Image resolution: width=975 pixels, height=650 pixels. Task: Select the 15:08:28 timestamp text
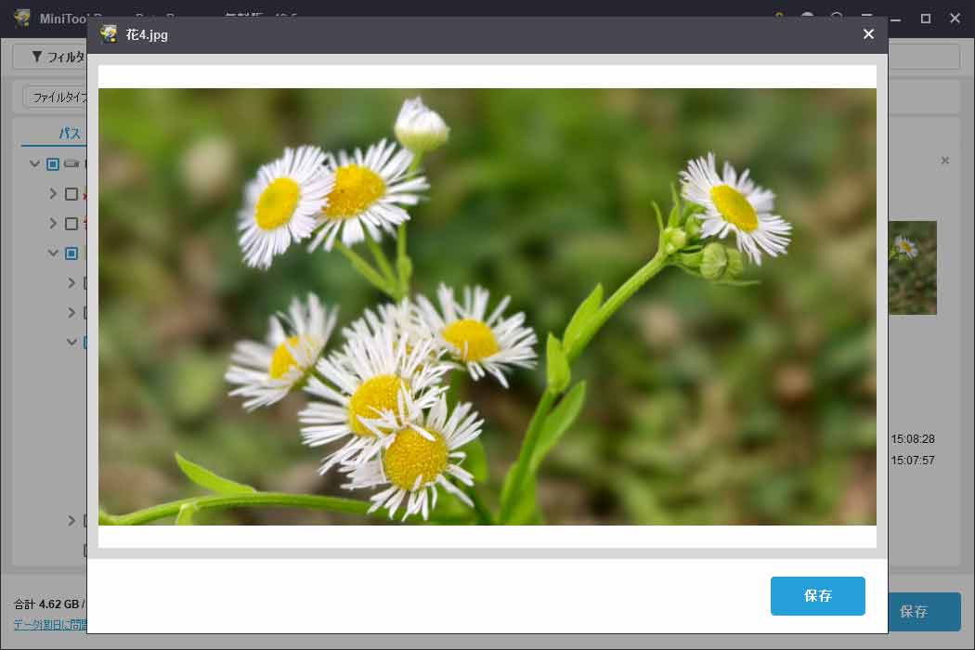pos(912,439)
